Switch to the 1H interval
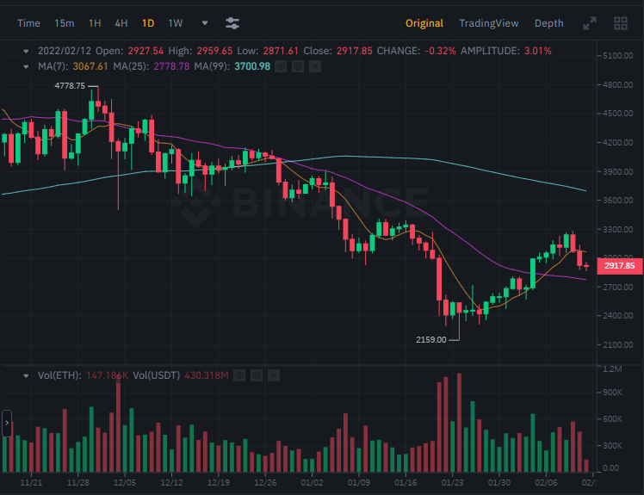Screen dimensions: 644x495 point(95,23)
